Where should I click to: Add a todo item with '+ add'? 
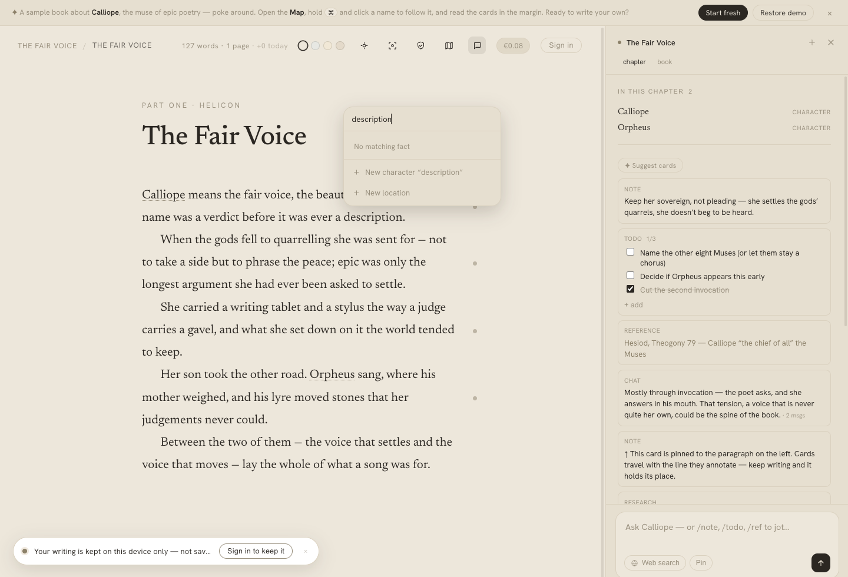634,305
